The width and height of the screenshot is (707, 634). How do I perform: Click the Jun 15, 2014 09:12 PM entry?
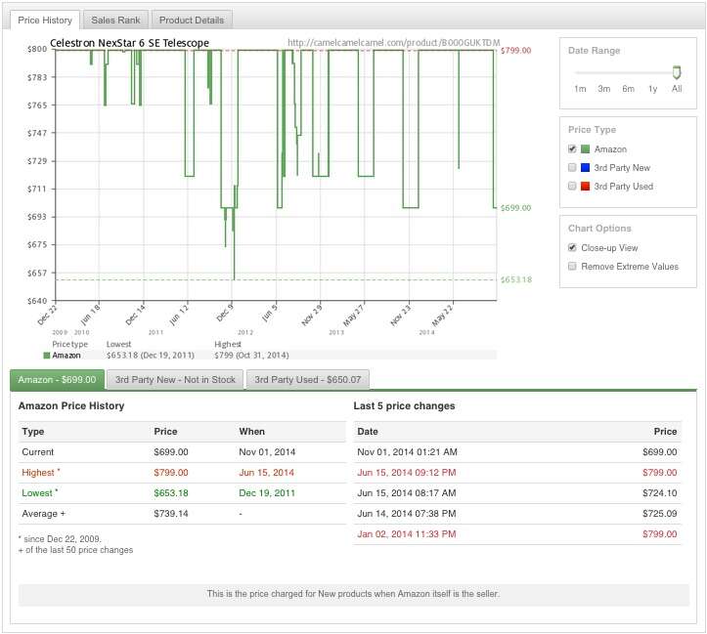tap(407, 473)
